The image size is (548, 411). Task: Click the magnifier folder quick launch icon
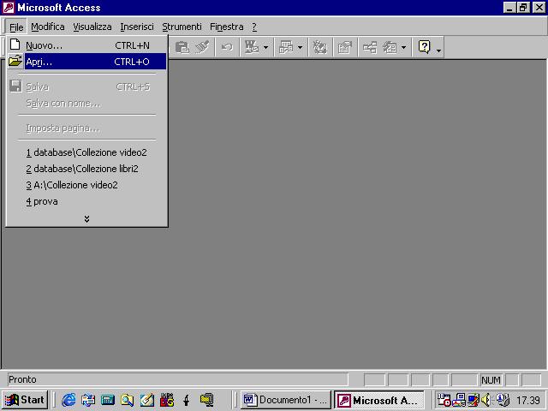(128, 400)
